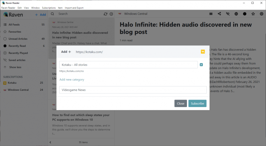Open the settings gear icon
This screenshot has width=266, height=146.
[262, 14]
